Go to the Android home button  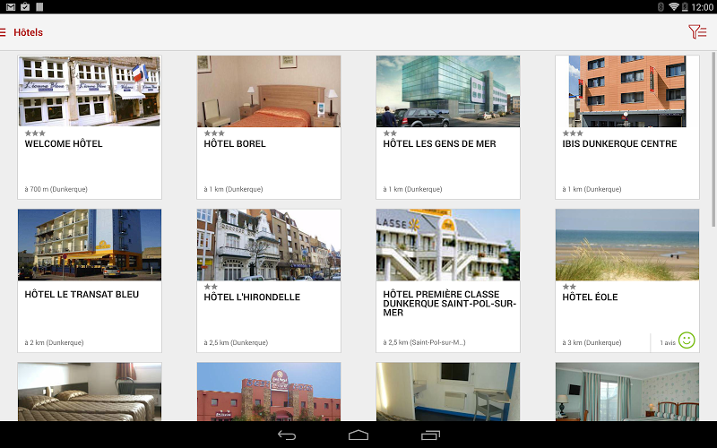(358, 435)
